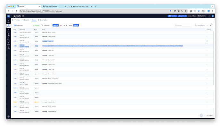Click the Preview button in header
Viewport: 221px width, 127px height.
tap(201, 16)
